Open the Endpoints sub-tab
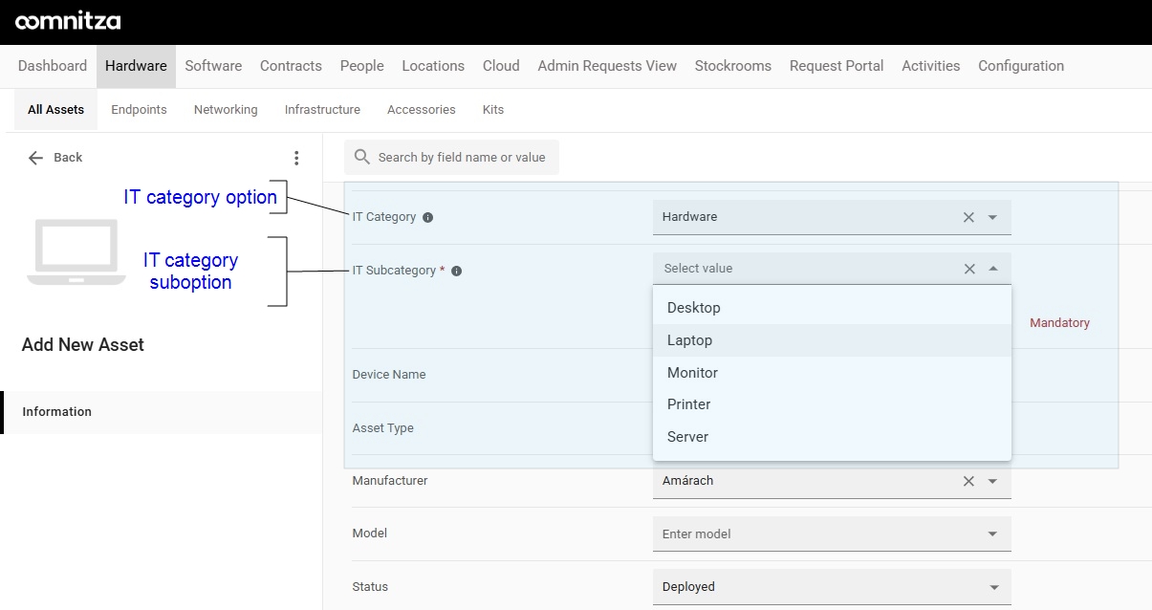The width and height of the screenshot is (1152, 610). pyautogui.click(x=139, y=110)
